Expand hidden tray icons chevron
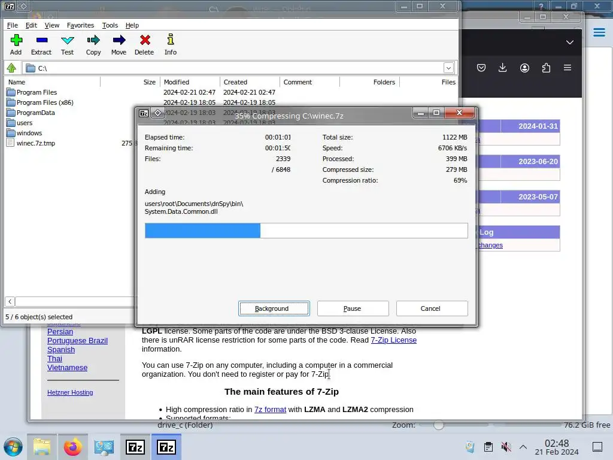This screenshot has width=613, height=460. [x=523, y=447]
